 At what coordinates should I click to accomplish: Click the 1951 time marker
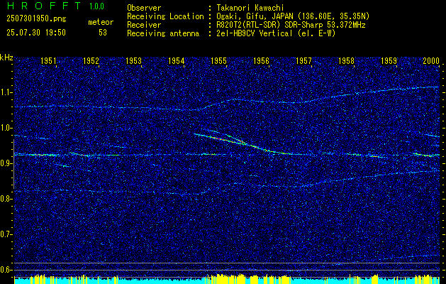pyautogui.click(x=48, y=61)
